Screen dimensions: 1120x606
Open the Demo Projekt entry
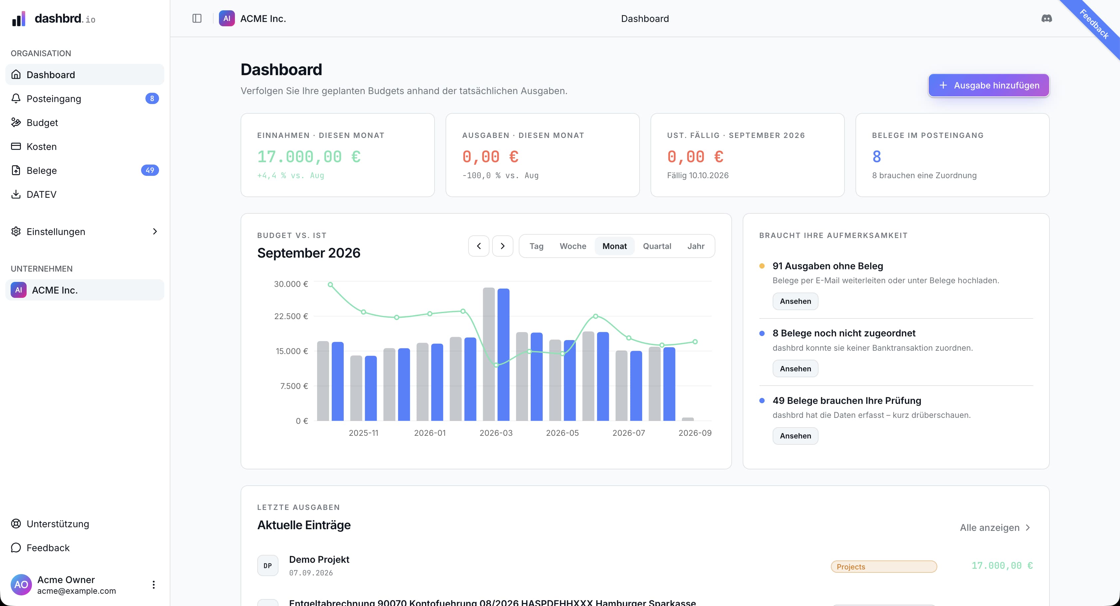coord(645,565)
